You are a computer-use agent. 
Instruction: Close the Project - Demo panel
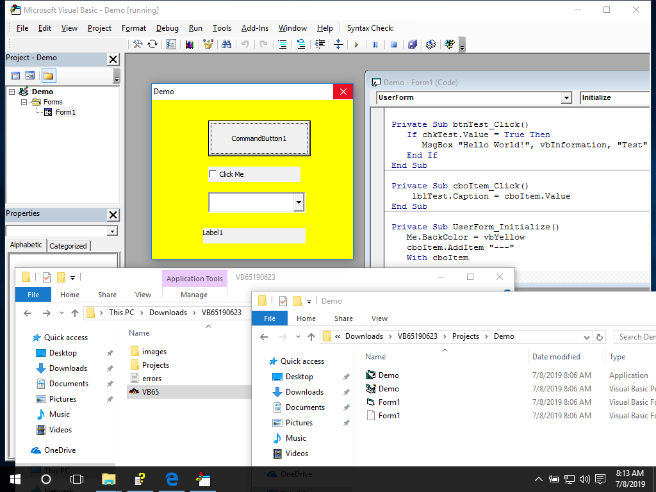(x=113, y=59)
